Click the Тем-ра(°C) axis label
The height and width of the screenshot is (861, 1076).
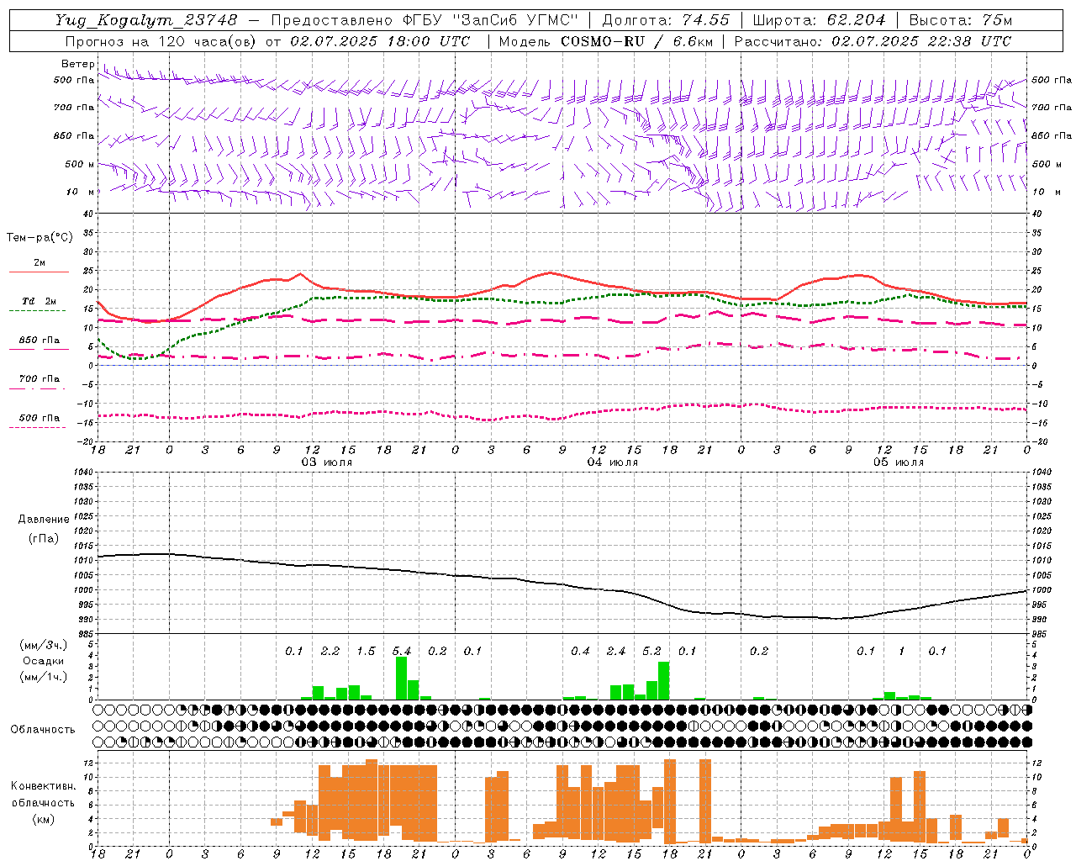click(40, 238)
